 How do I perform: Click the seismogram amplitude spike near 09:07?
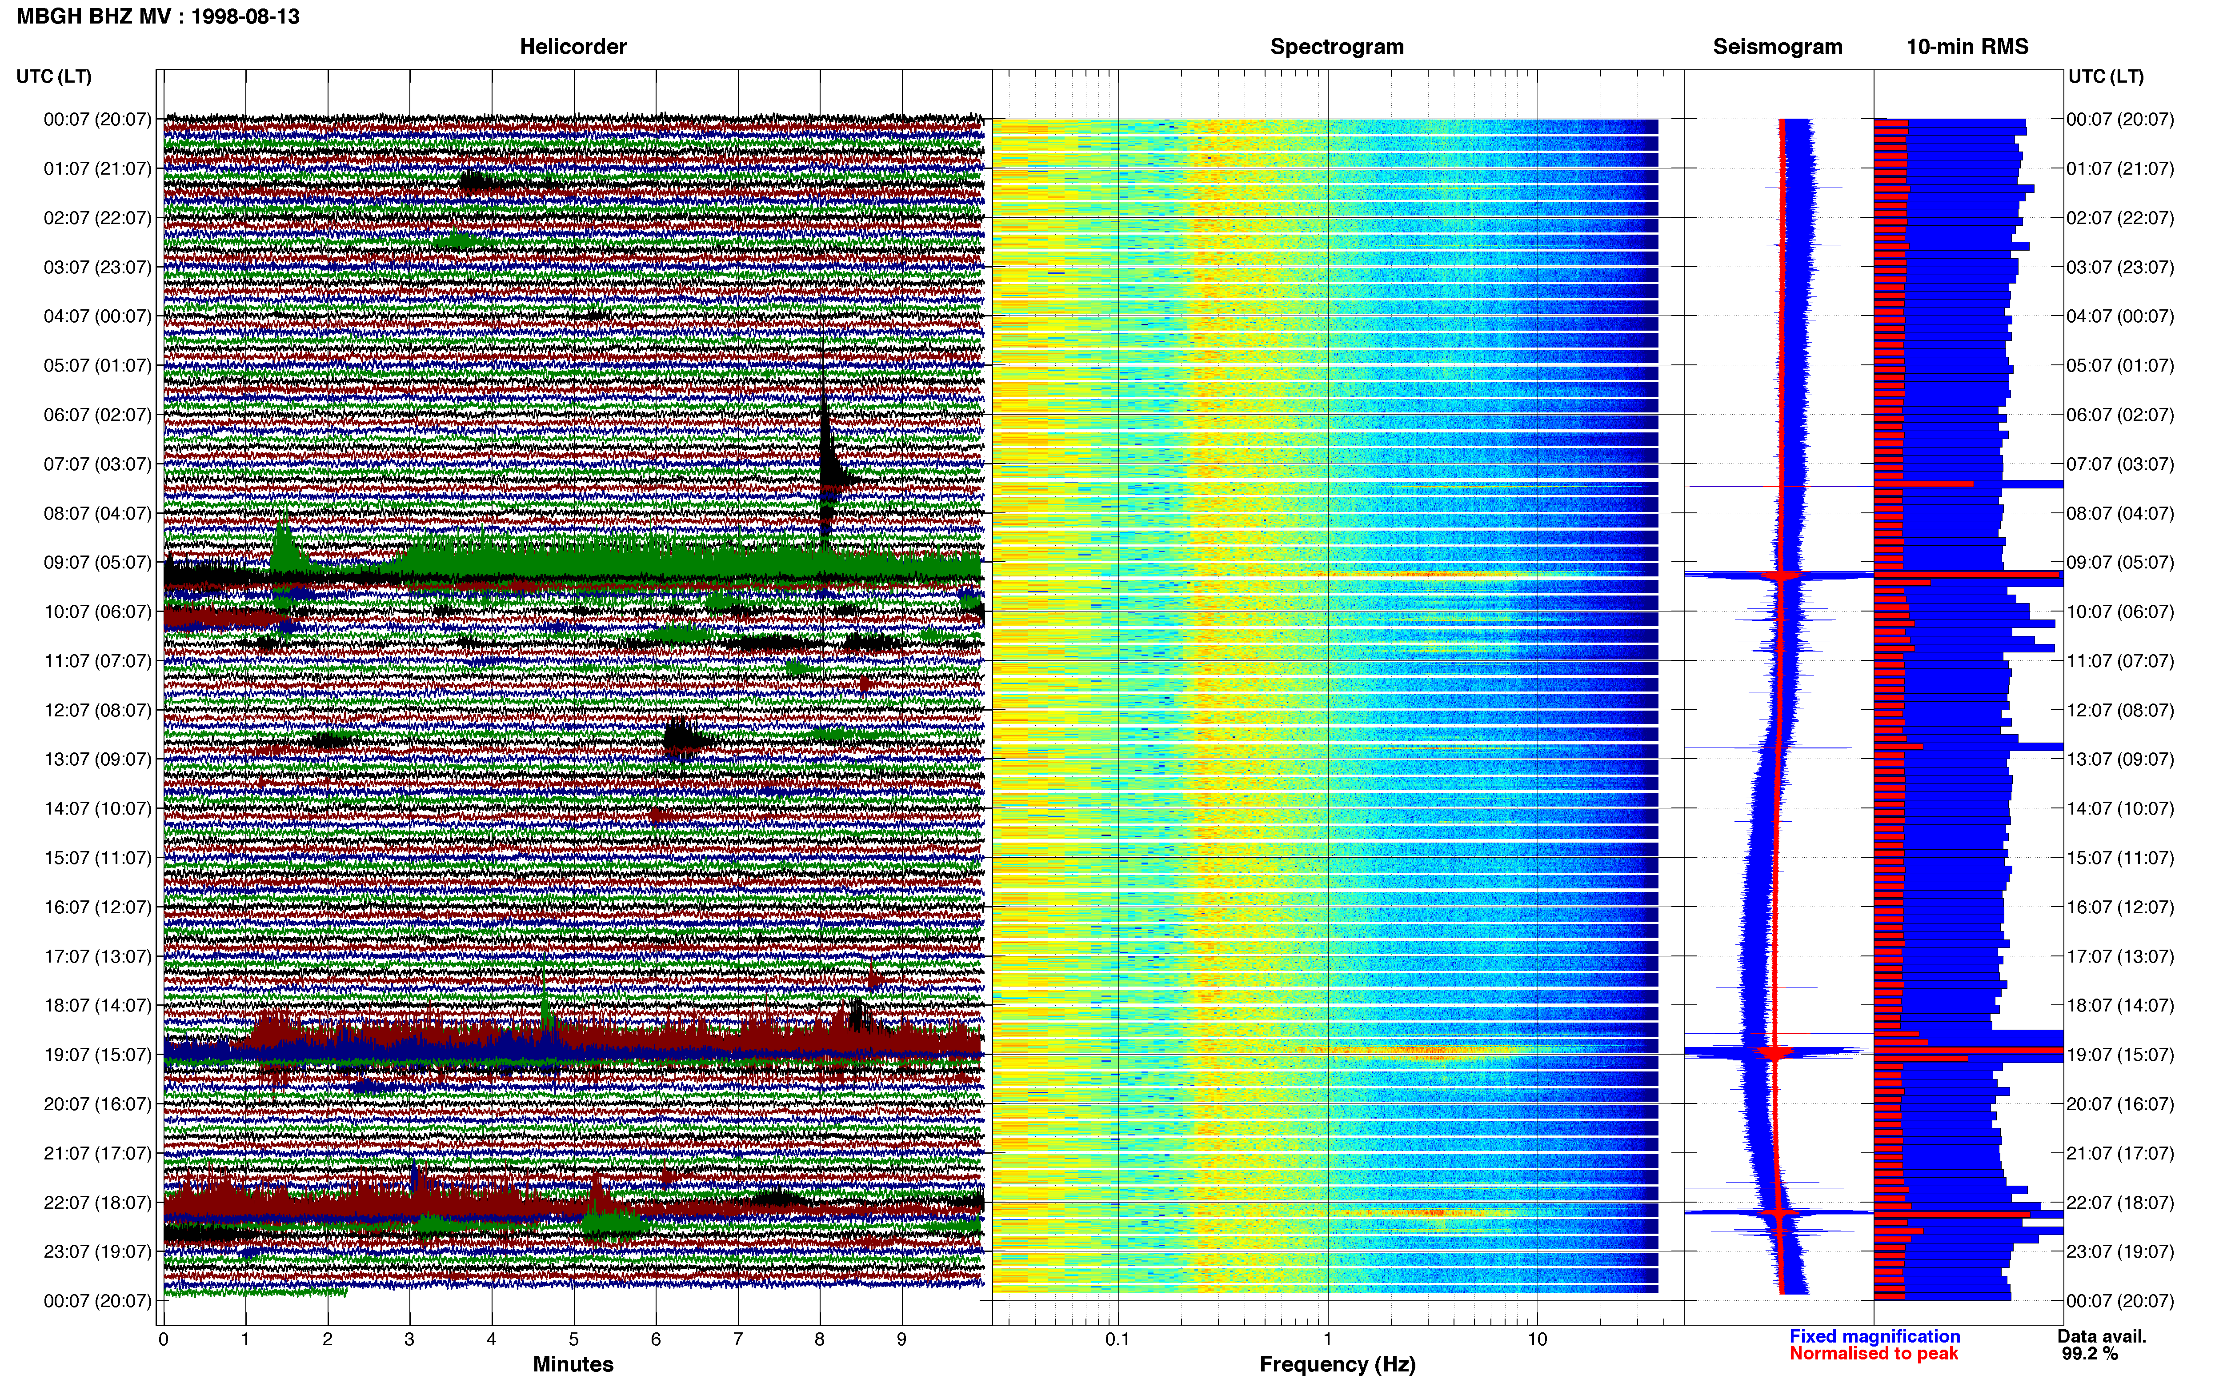coord(1779,576)
